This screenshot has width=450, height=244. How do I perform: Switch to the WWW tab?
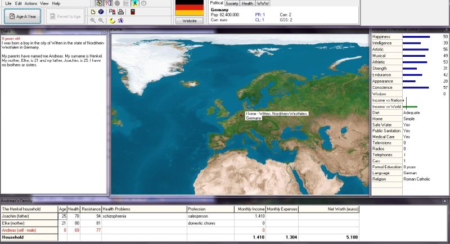(263, 3)
